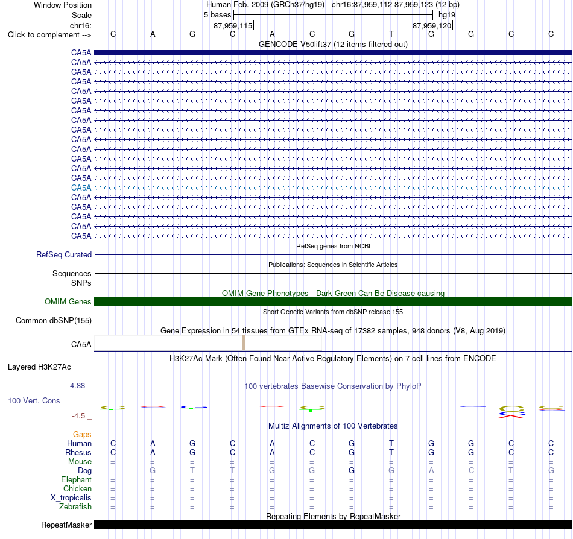
Task: Click the black RepeatMasker bar
Action: 333,525
